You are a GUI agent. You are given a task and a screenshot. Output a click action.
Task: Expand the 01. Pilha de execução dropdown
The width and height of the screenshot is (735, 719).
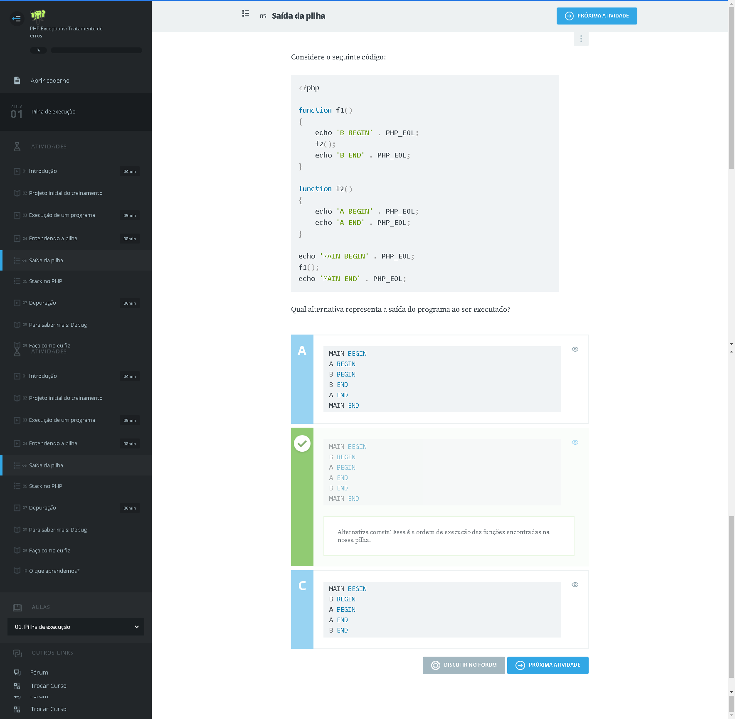coord(76,627)
